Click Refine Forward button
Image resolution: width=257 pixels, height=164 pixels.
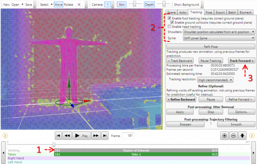point(240,100)
